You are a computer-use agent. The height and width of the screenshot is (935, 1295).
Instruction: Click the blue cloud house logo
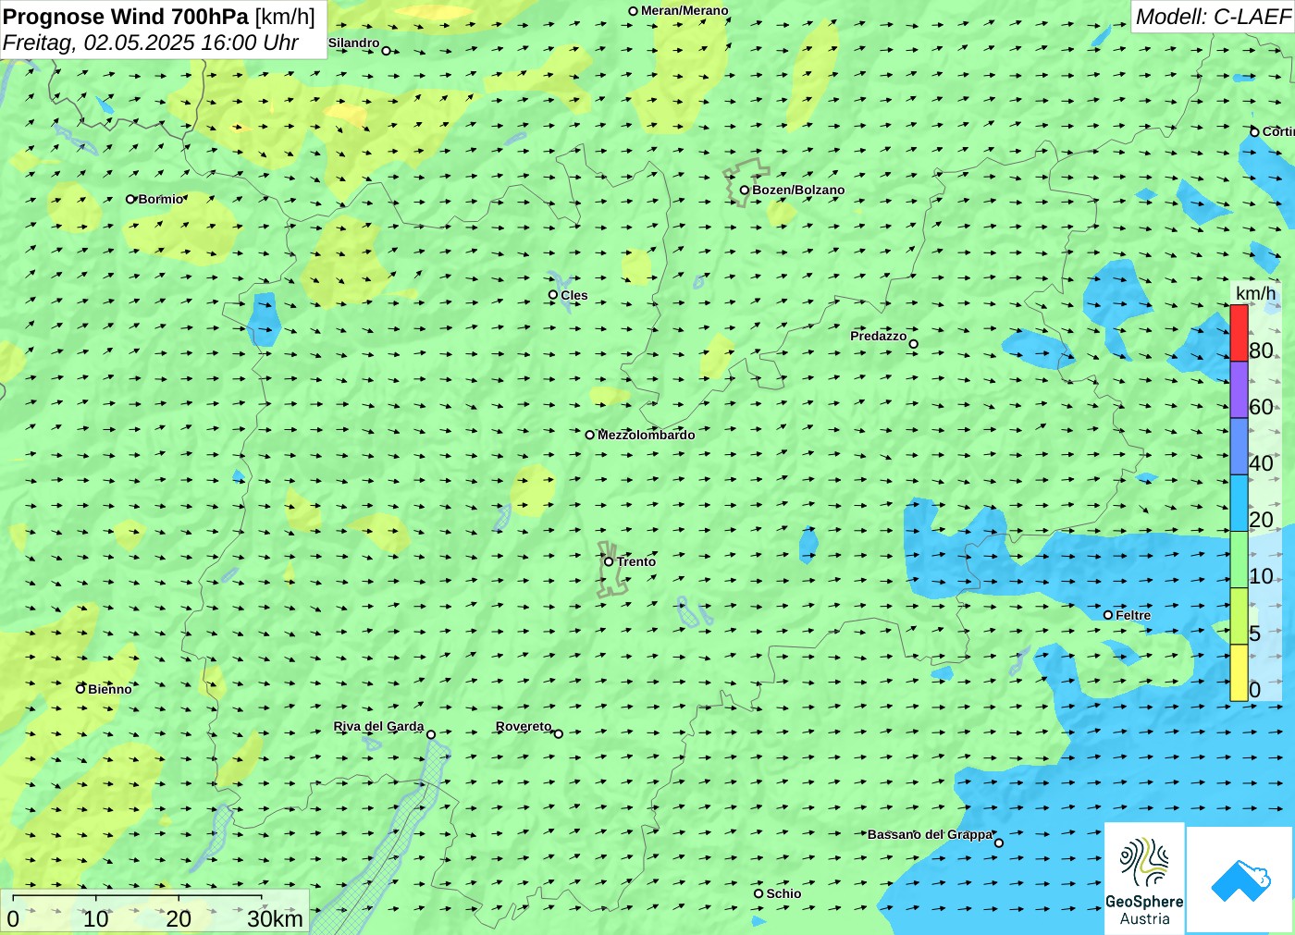[1239, 880]
